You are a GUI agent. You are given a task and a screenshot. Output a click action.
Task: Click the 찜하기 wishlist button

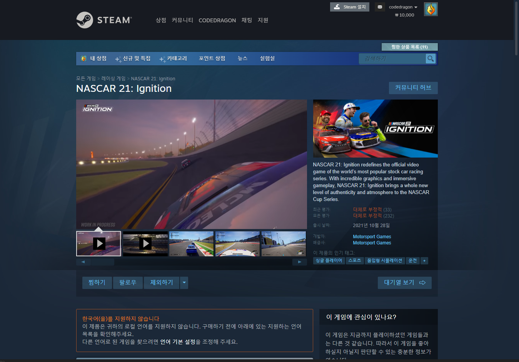(97, 282)
